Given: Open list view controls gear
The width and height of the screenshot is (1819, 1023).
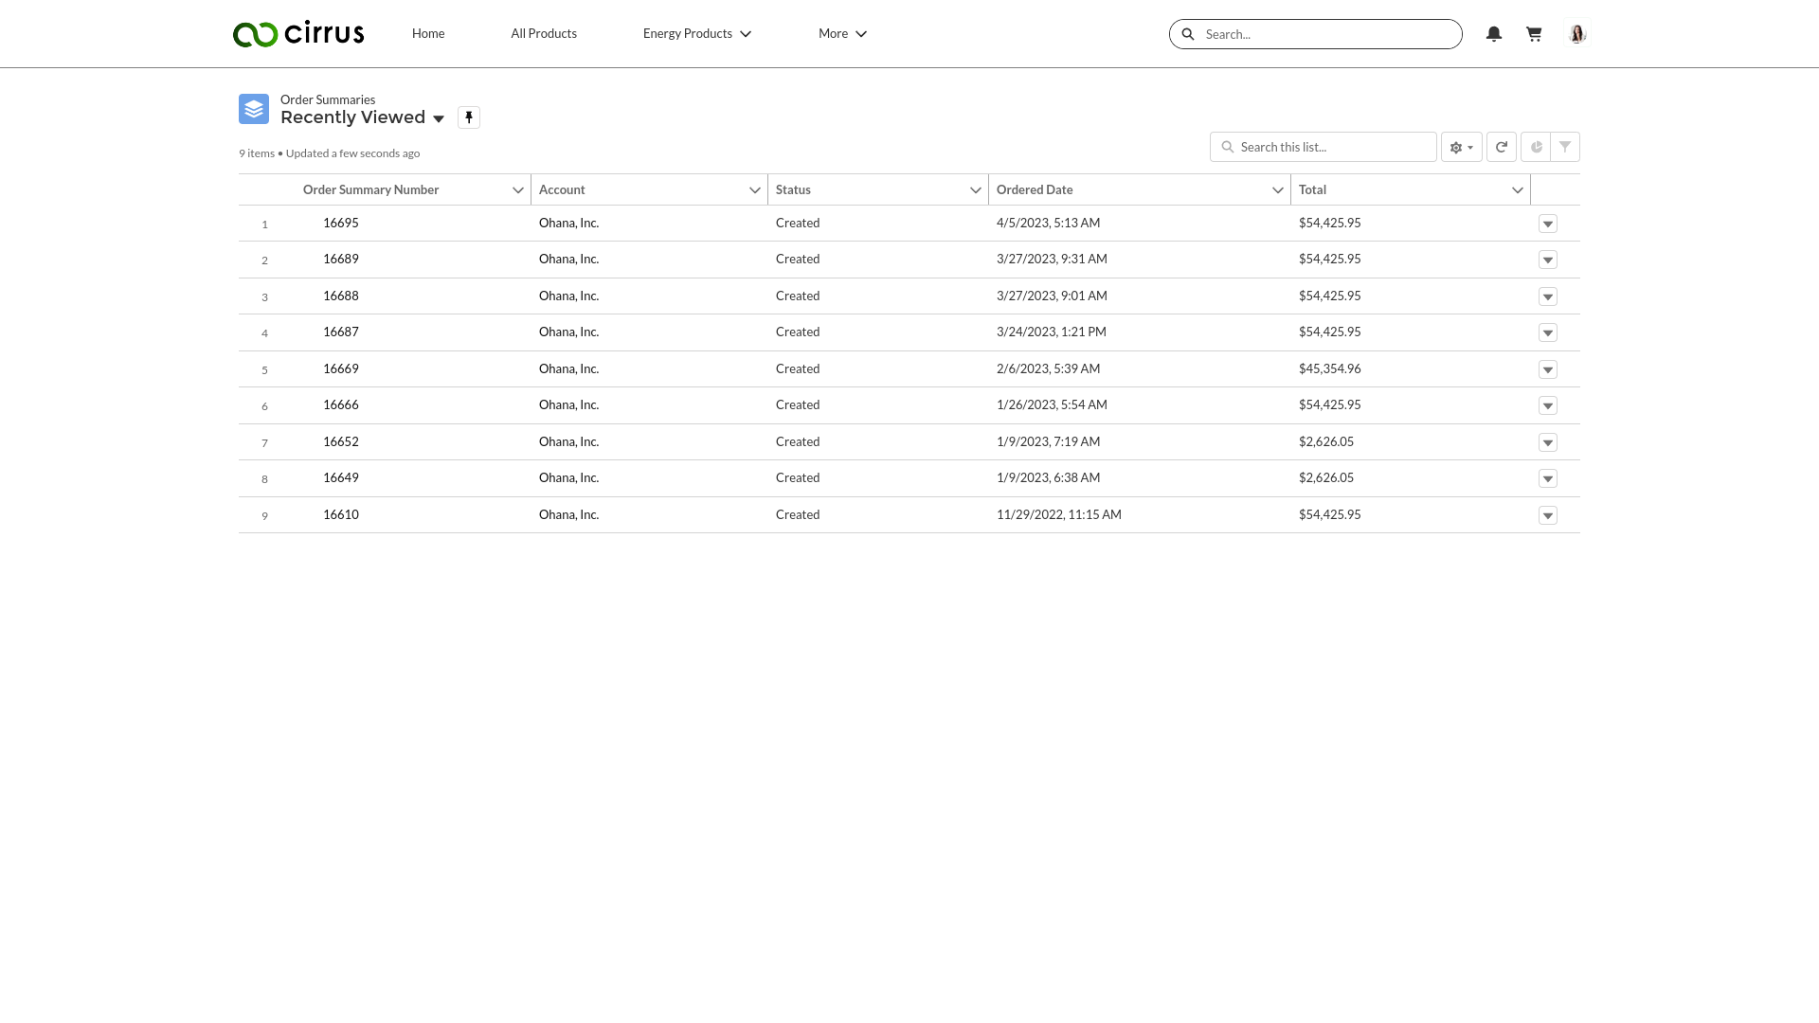Looking at the screenshot, I should tap(1462, 147).
